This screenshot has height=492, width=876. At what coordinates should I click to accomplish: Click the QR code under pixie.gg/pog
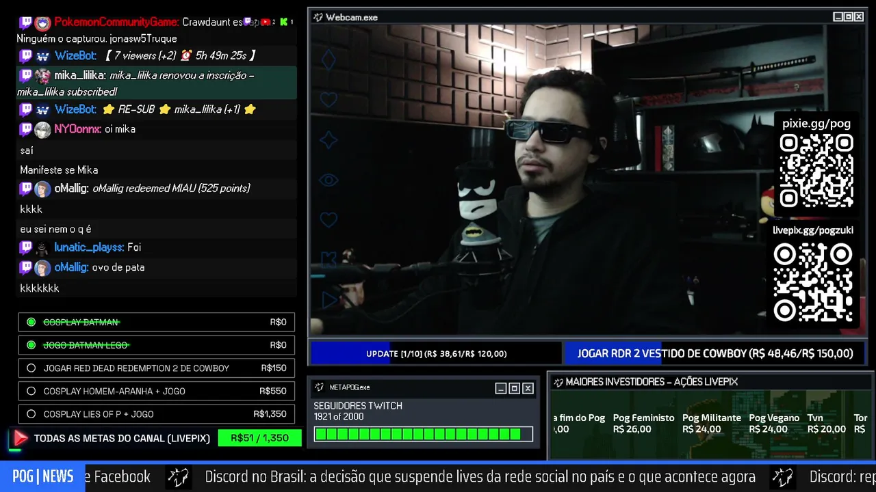(x=816, y=170)
